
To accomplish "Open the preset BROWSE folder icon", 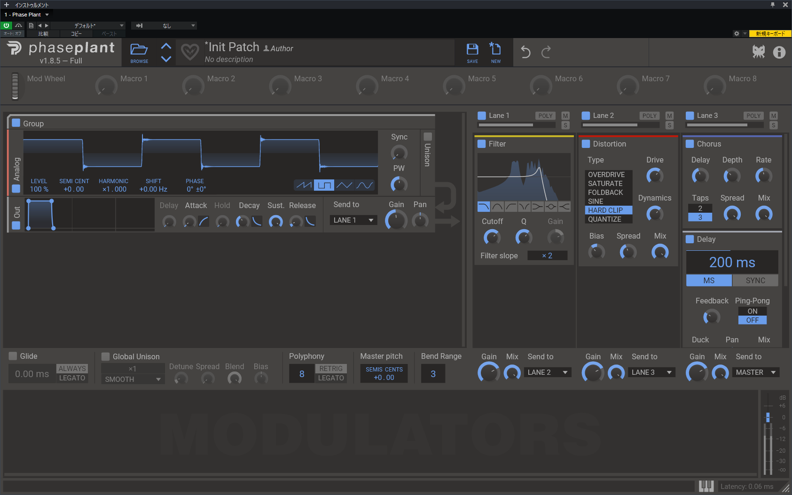I will 139,49.
